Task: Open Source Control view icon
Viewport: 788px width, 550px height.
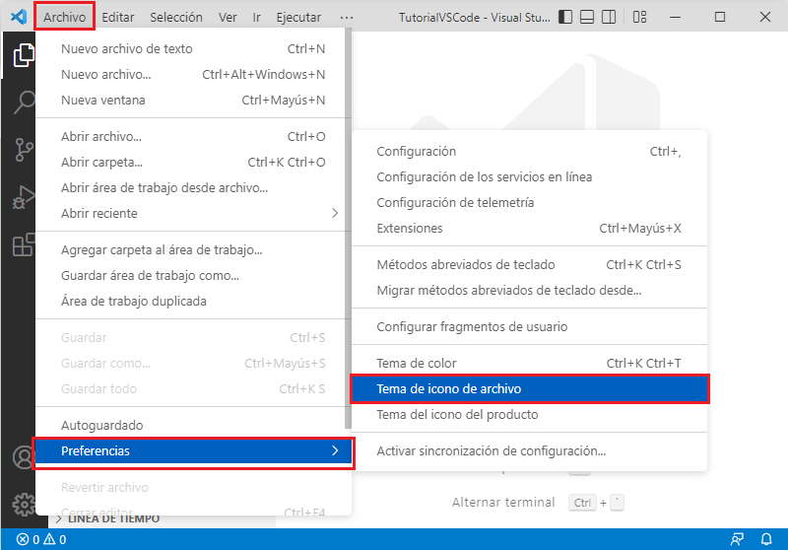Action: tap(23, 149)
